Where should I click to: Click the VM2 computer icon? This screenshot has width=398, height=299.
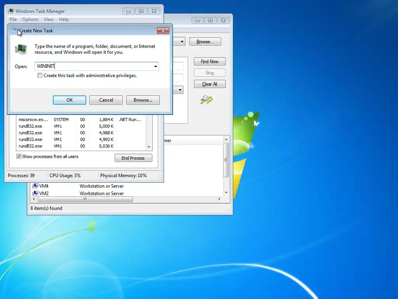(x=35, y=193)
